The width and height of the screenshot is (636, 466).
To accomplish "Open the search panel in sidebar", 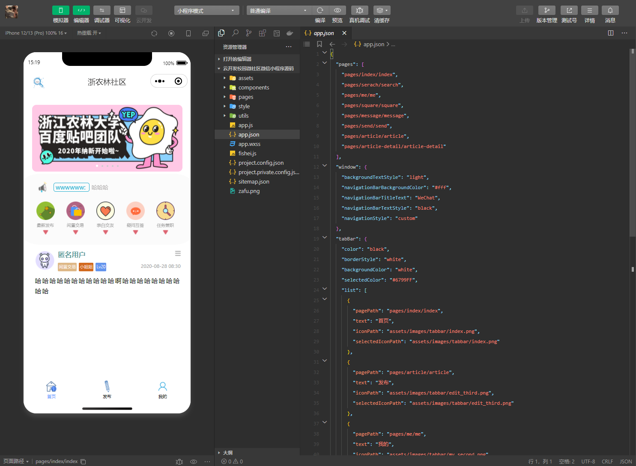I will tap(235, 33).
